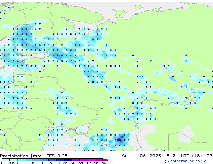The width and height of the screenshot is (213, 164).
Task: Click the 'GFS 0.25' model label
Action: pos(57,156)
